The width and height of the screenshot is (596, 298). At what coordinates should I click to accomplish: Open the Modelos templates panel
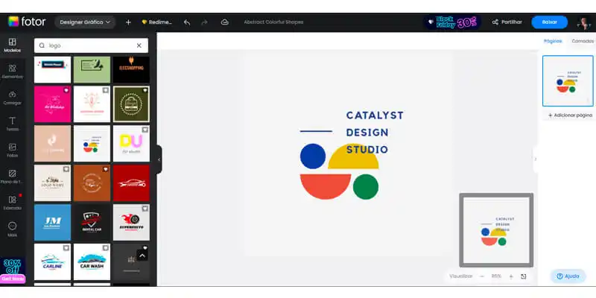tap(12, 45)
